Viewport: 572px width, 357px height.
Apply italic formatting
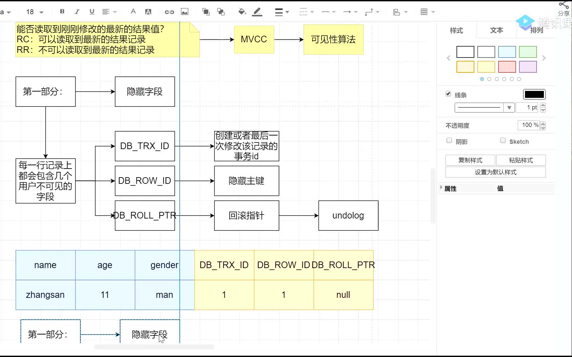pos(77,12)
